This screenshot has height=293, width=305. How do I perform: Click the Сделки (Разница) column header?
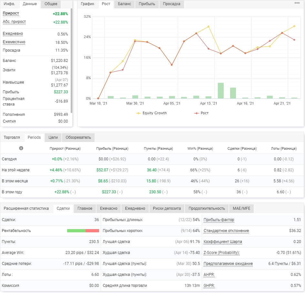pyautogui.click(x=242, y=148)
